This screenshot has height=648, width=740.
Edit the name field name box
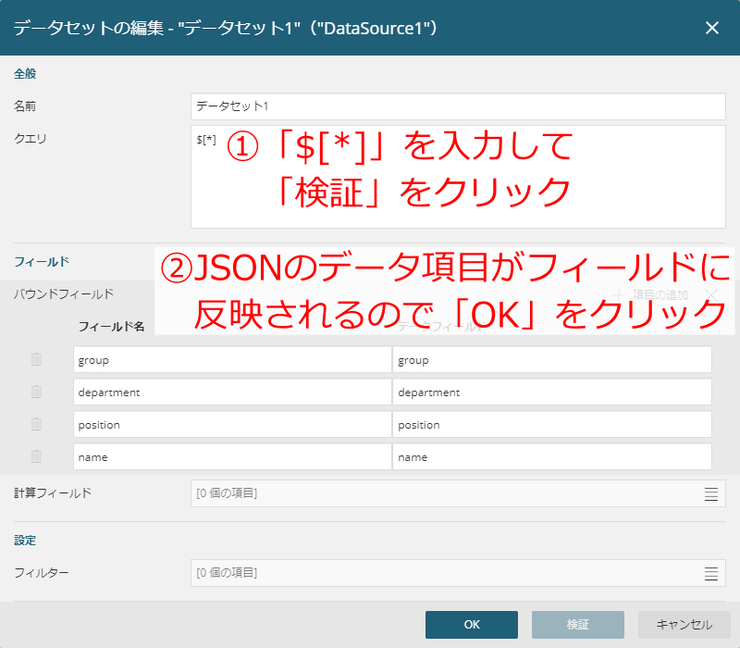(232, 456)
